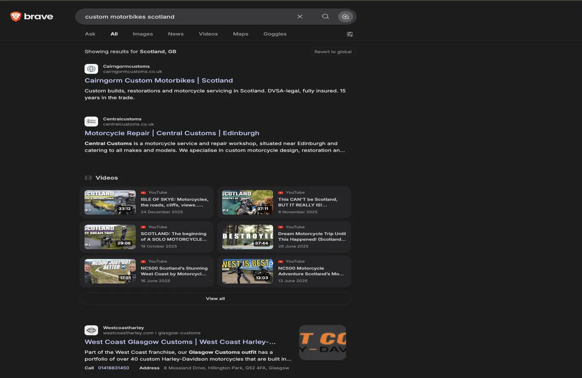The height and width of the screenshot is (378, 582).
Task: Click the Central Customs description snippet
Action: (215, 147)
